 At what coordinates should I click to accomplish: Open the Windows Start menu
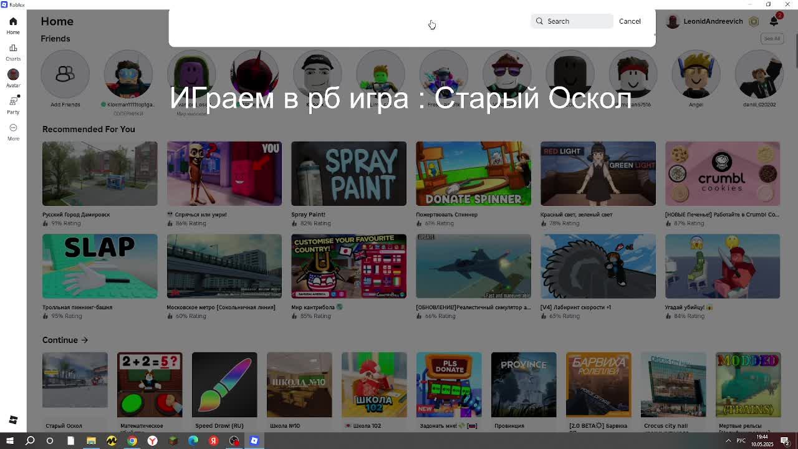click(9, 441)
